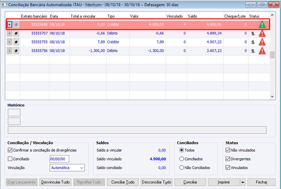Click red warning icon on row 55555756
The width and height of the screenshot is (281, 189).
click(262, 51)
